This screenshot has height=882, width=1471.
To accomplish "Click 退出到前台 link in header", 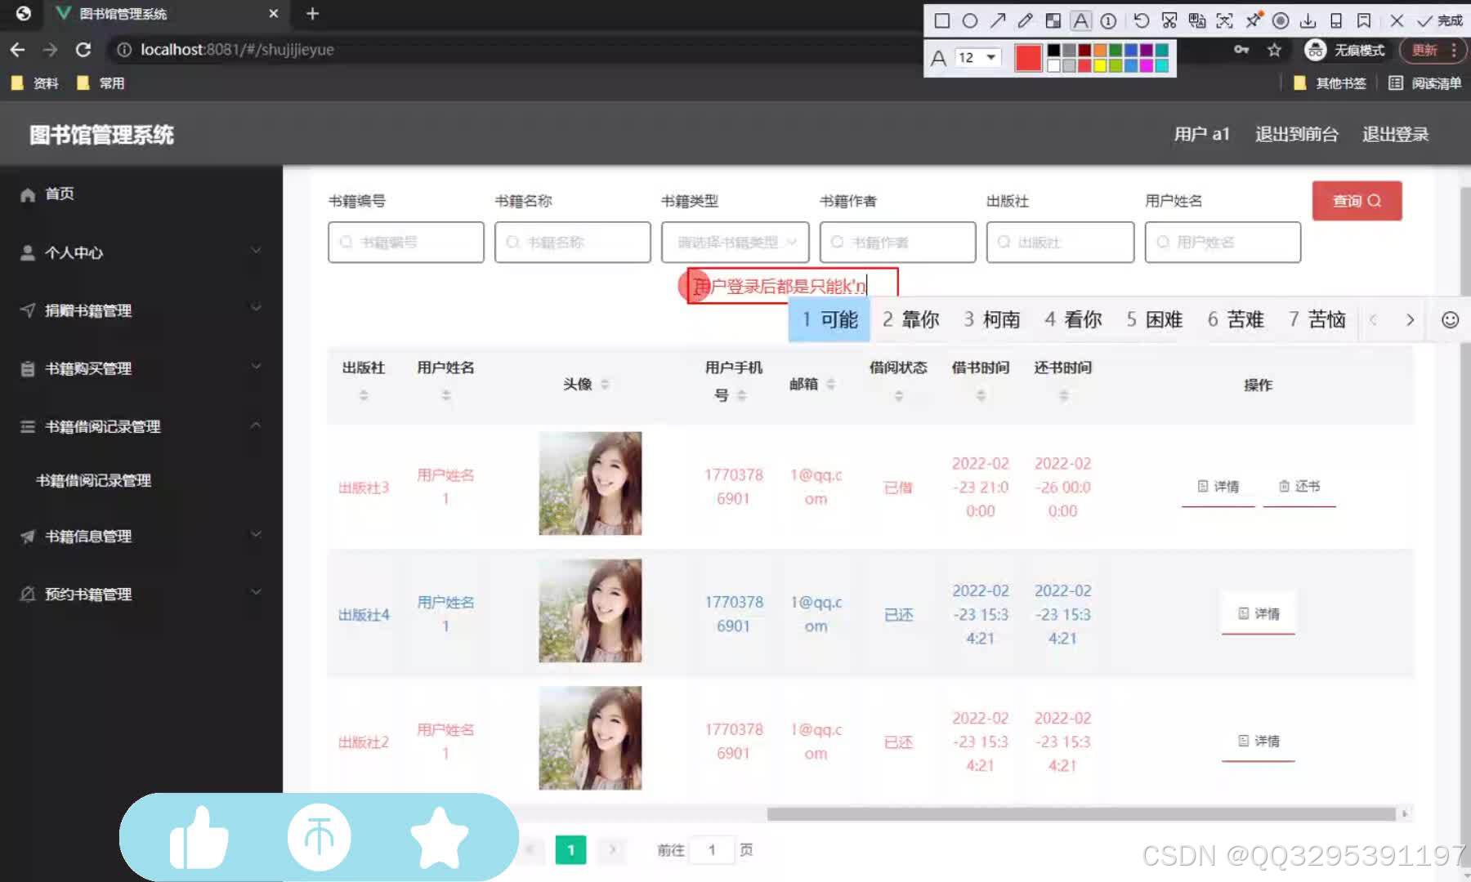I will 1297,135.
